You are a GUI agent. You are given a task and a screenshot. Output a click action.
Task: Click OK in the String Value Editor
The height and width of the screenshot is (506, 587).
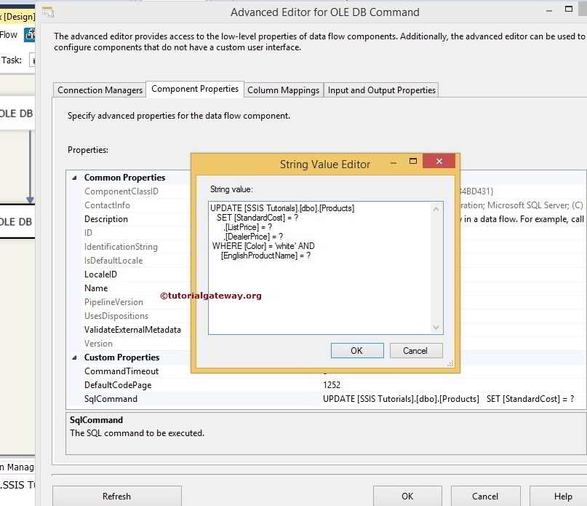coord(357,350)
